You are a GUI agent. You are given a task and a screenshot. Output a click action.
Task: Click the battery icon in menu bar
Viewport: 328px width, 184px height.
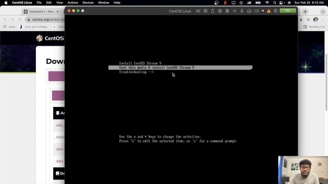click(258, 3)
